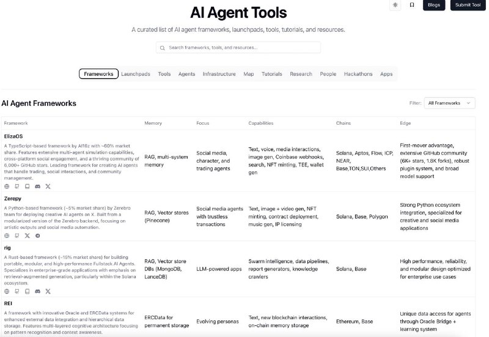Image resolution: width=489 pixels, height=337 pixels.
Task: Click 'Swarm intelligence, data pipelines' capabilities cell
Action: point(289,269)
